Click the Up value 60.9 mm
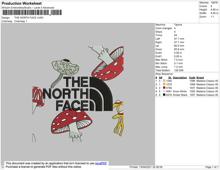This screenshot has height=170, width=220. click(179, 46)
